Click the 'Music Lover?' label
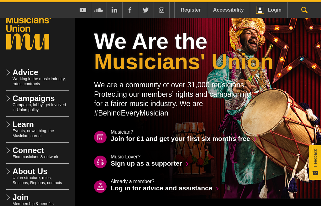Viewport: 321px width, 206px height. pyautogui.click(x=125, y=157)
